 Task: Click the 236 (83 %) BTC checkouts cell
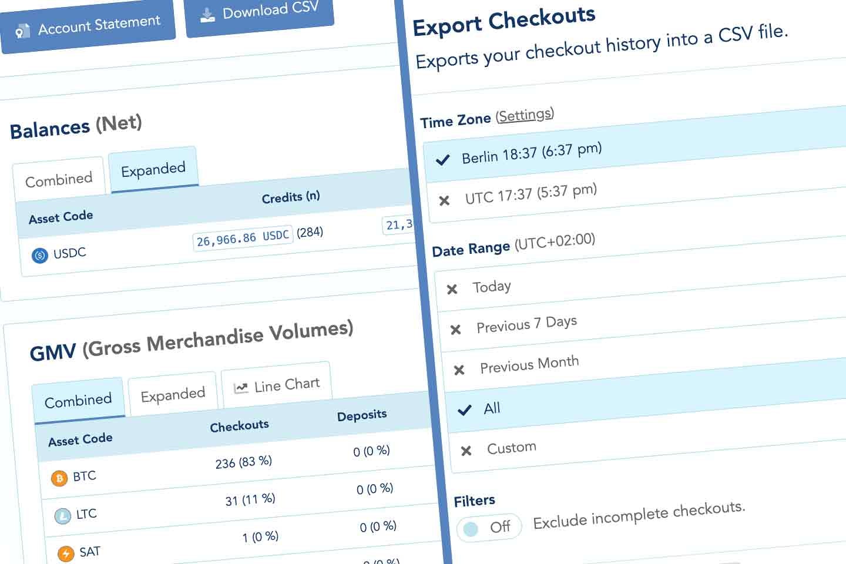(x=243, y=462)
